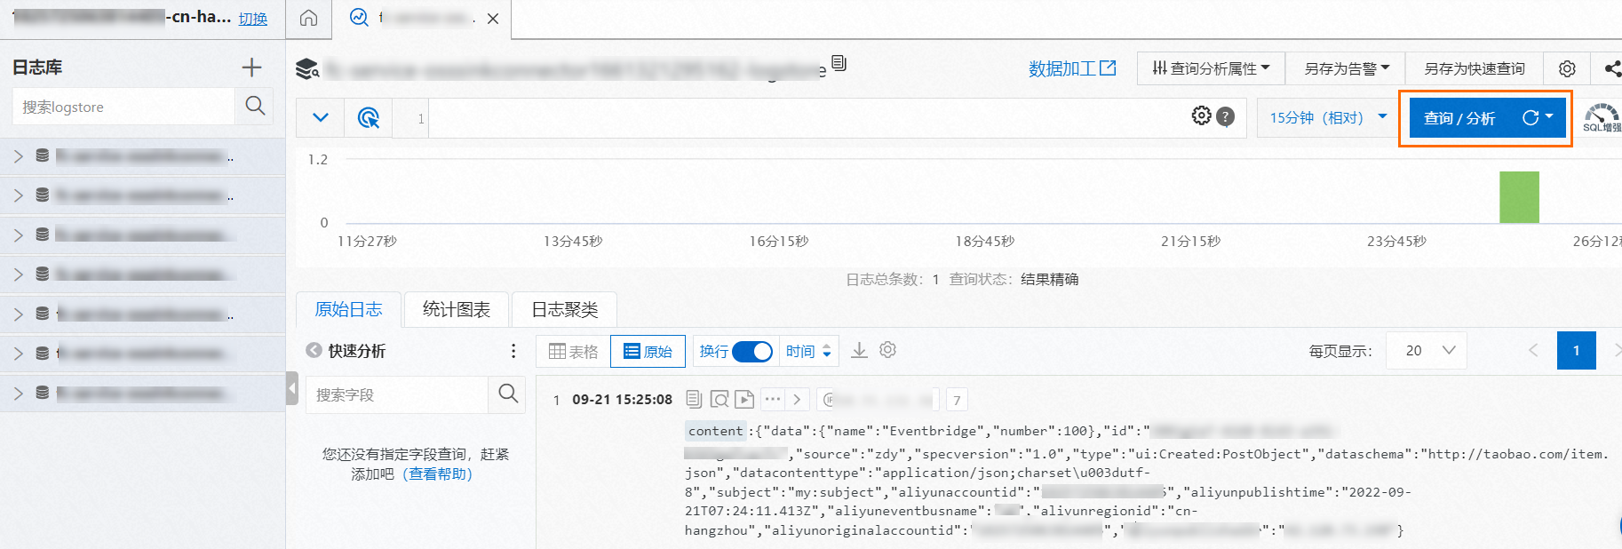Click the content field label
Viewport: 1622px width, 549px height.
pos(716,431)
